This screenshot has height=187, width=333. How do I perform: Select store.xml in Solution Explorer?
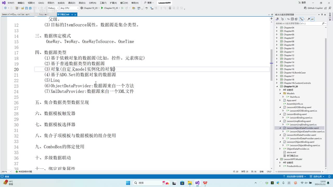[x=291, y=152]
